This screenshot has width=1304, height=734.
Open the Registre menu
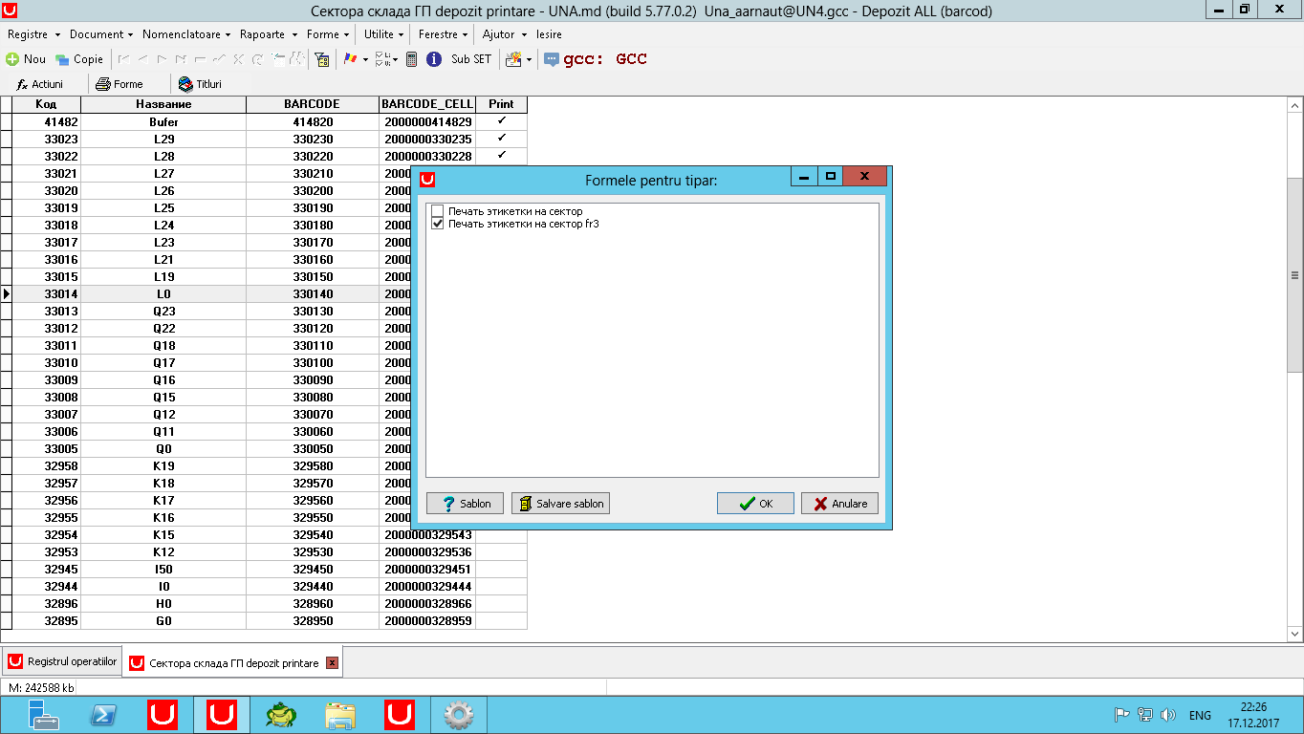33,34
